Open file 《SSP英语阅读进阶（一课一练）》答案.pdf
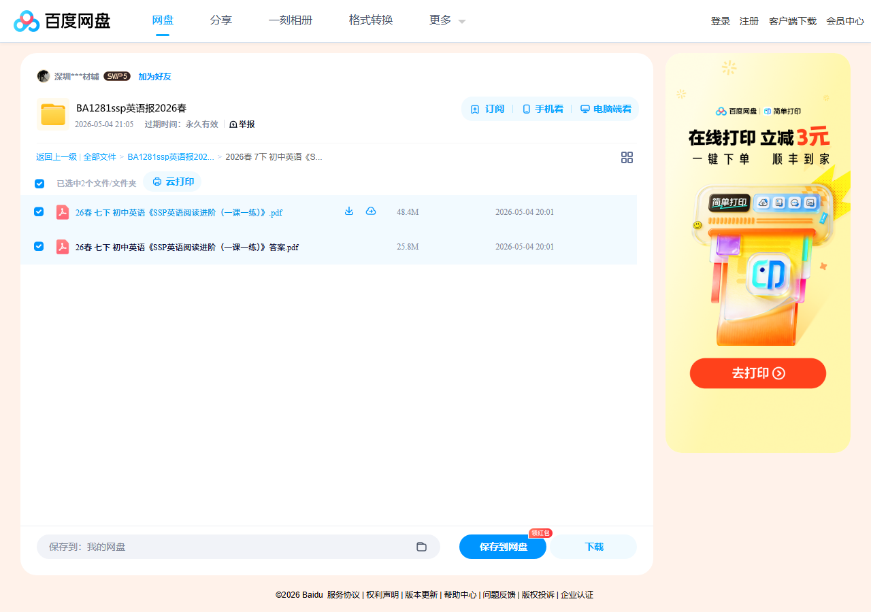871x612 pixels. coord(187,248)
